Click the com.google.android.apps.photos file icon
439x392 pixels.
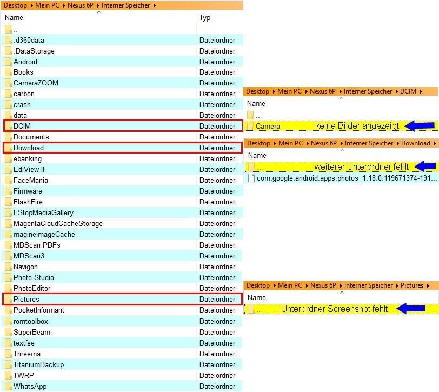[x=251, y=178]
